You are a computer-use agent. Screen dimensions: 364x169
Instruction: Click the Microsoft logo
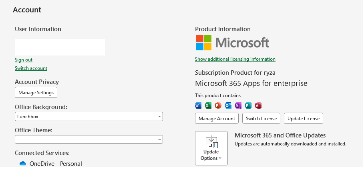pos(232,43)
